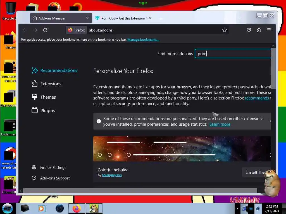Click the black box taskbar icon

25,208
